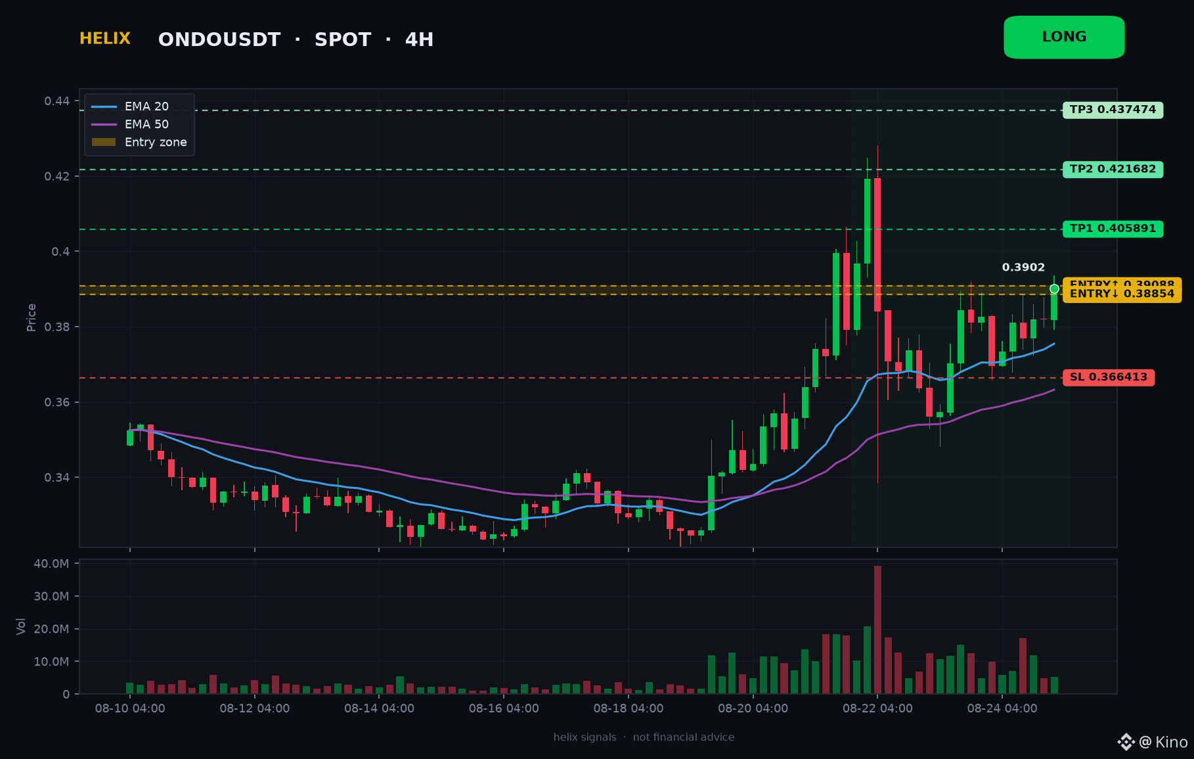Click the "Vol" axis title
1194x759 pixels.
click(21, 626)
